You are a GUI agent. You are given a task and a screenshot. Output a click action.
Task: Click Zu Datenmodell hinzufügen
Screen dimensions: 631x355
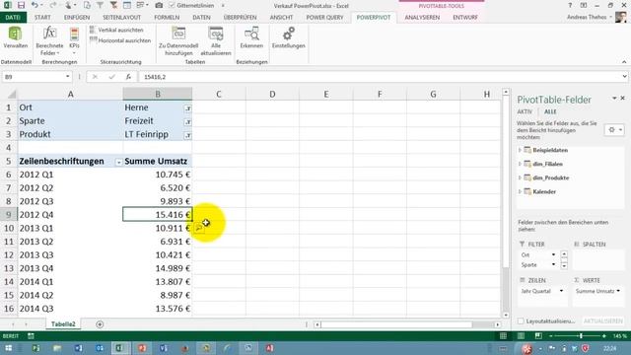[178, 41]
